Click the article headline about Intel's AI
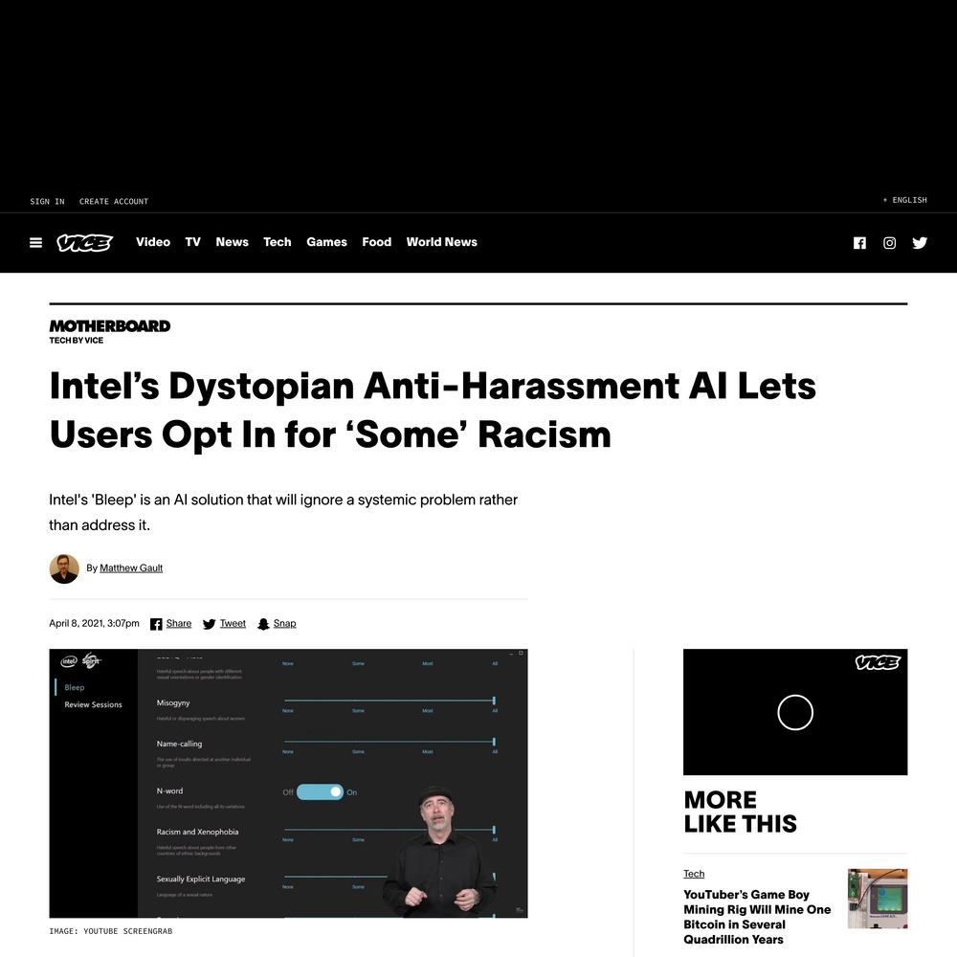Screen dimensions: 957x957 tap(433, 411)
